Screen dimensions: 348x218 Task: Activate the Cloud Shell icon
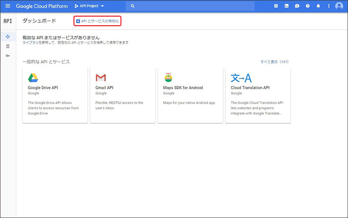(287, 6)
